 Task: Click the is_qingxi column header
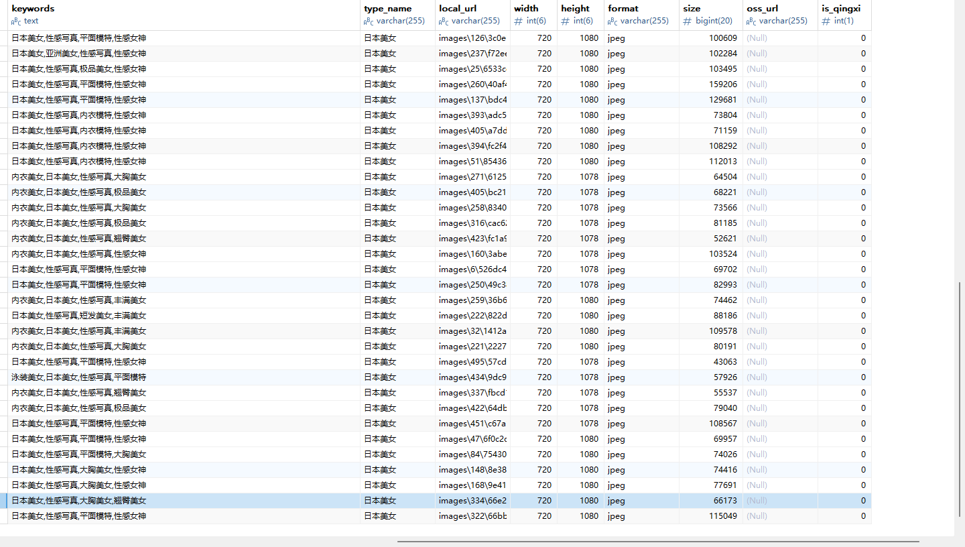(845, 15)
